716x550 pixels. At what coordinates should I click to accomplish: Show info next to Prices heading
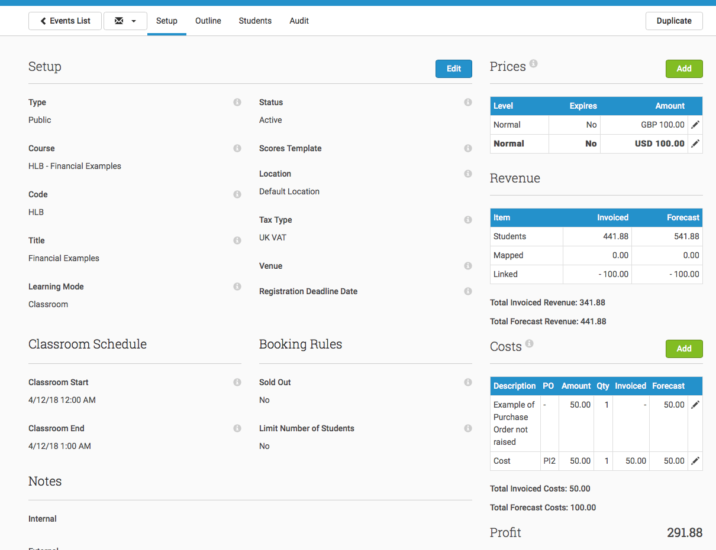pyautogui.click(x=533, y=63)
